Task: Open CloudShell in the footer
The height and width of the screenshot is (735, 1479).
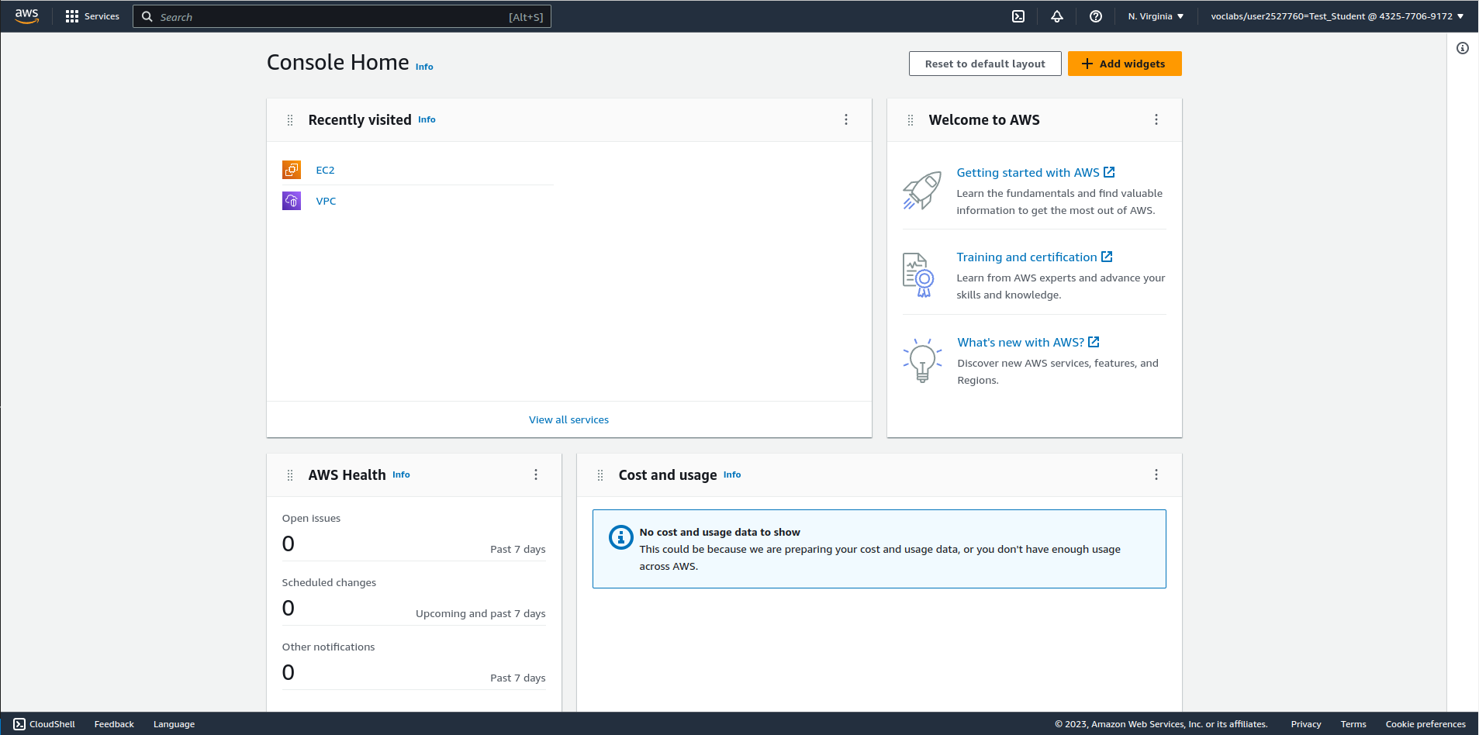Action: 44,724
